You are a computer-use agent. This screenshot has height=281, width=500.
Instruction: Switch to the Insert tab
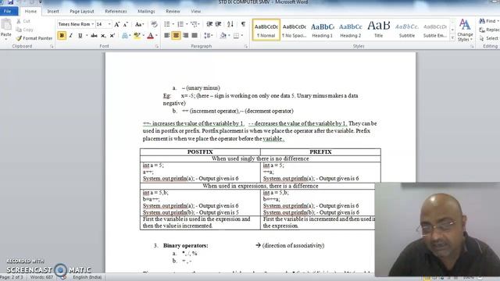[x=53, y=11]
